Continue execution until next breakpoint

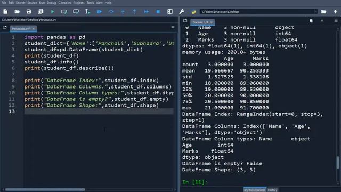click(x=146, y=12)
